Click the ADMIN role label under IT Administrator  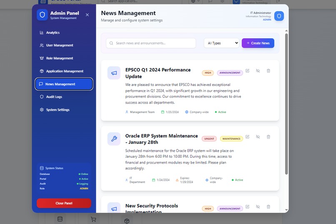pos(267,20)
